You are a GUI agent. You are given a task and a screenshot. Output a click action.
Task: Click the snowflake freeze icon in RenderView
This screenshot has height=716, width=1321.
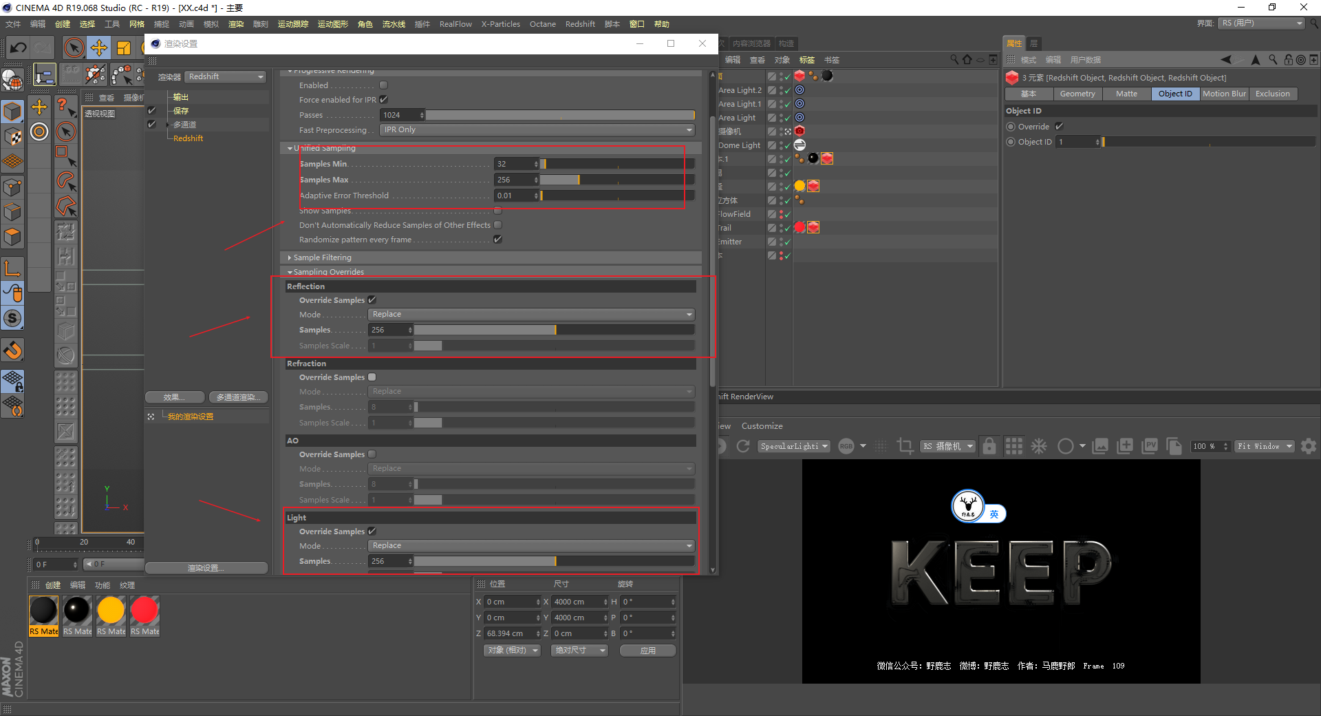click(x=1039, y=446)
